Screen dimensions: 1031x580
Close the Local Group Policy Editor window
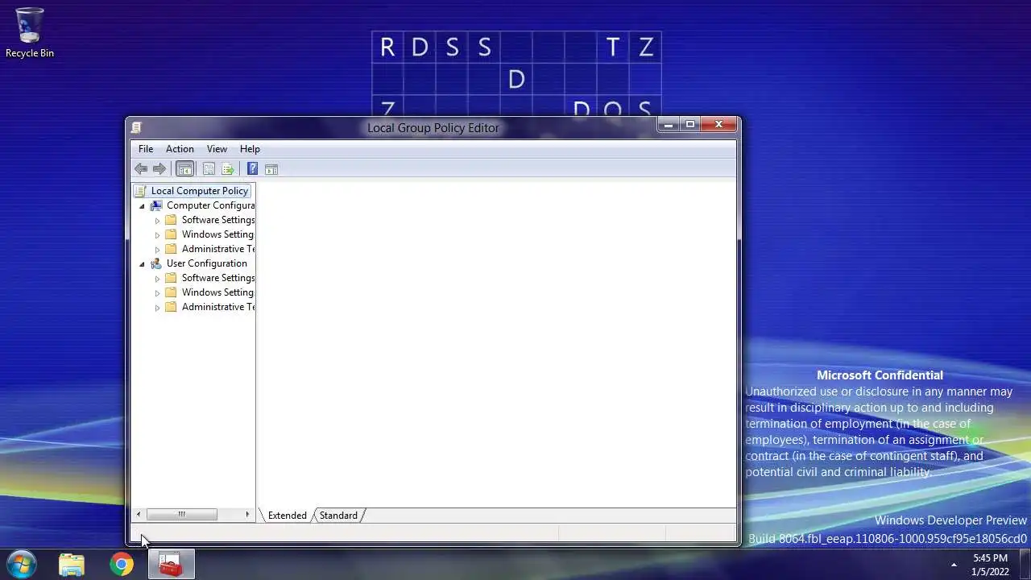coord(718,124)
